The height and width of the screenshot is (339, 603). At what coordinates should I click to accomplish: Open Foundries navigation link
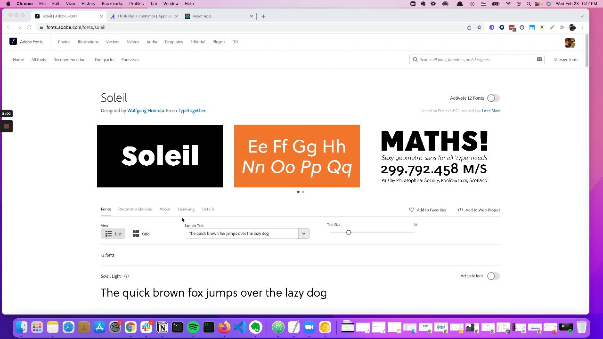pyautogui.click(x=130, y=60)
